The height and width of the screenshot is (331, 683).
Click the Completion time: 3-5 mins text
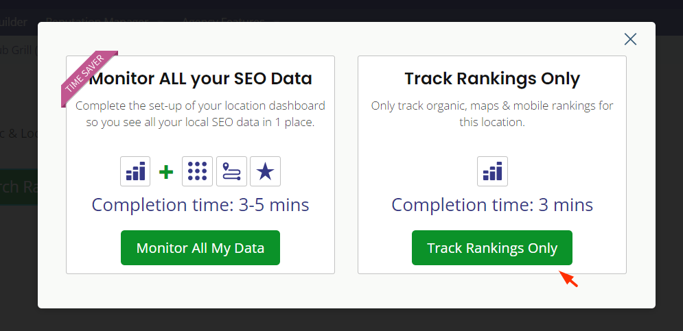coord(200,204)
